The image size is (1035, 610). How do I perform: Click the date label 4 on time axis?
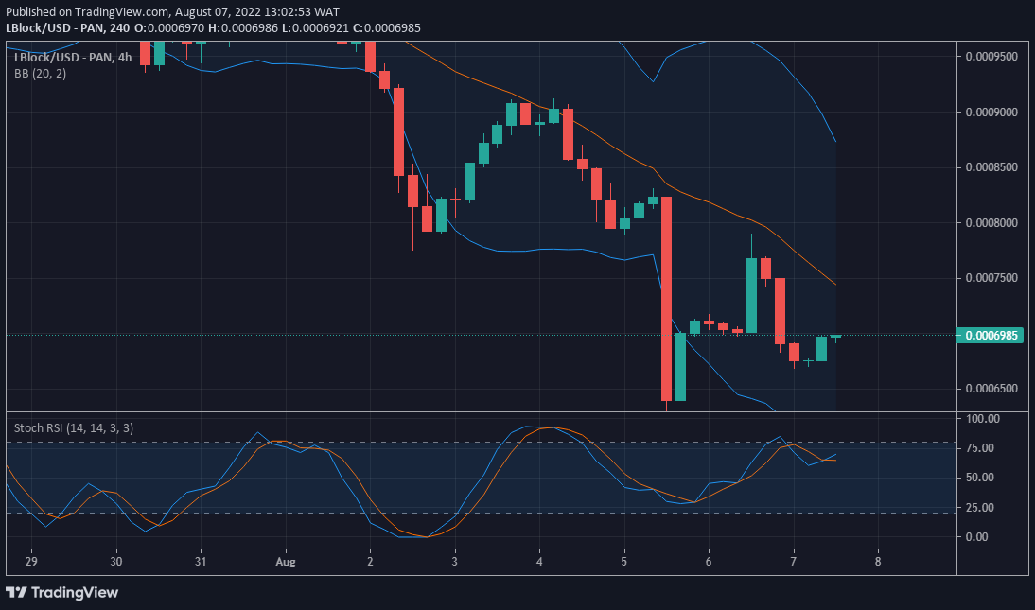(539, 562)
